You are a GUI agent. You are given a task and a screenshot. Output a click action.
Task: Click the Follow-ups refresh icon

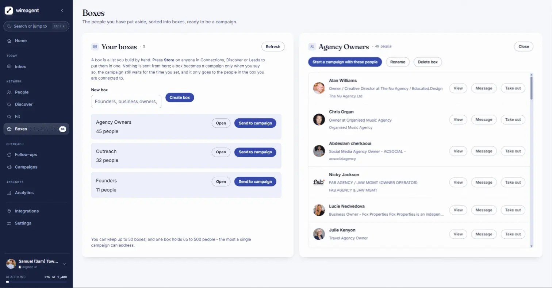tap(9, 155)
